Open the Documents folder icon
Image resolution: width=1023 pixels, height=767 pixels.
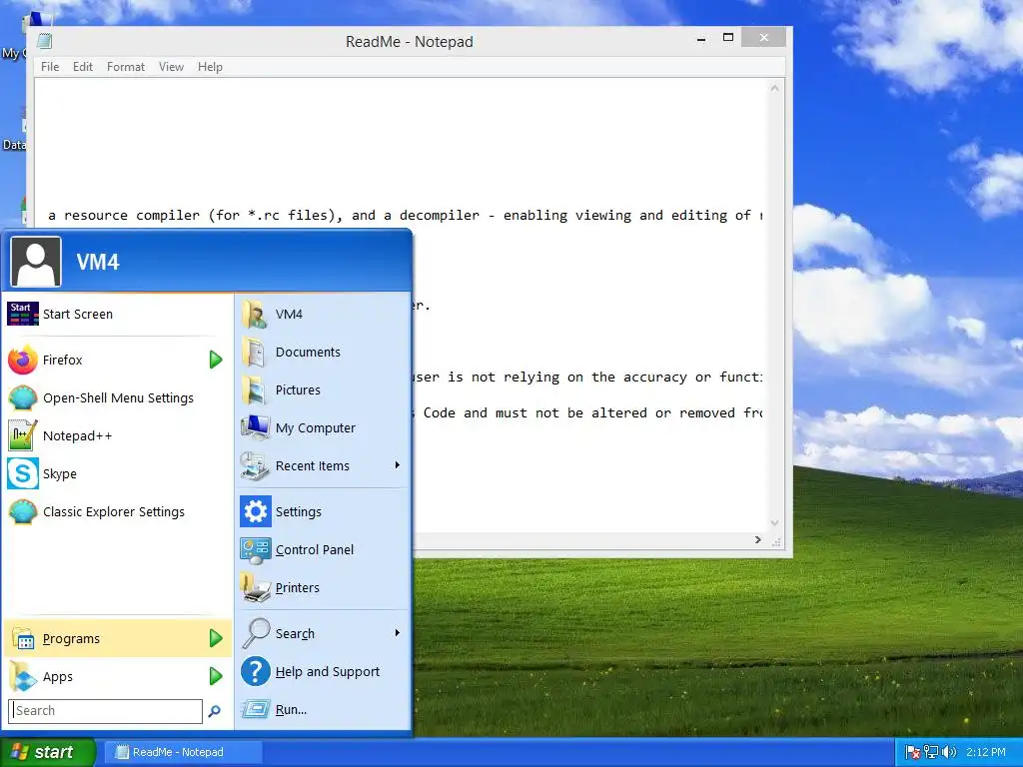[255, 353]
